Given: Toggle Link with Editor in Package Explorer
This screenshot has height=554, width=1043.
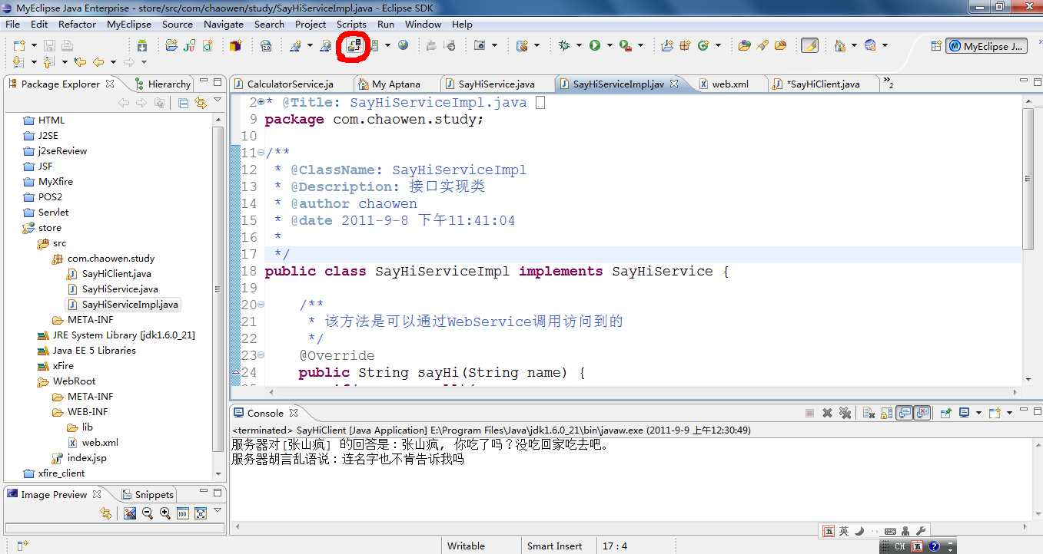Looking at the screenshot, I should [201, 103].
